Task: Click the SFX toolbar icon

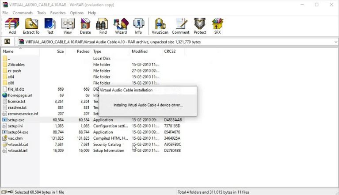Action: 217,26
